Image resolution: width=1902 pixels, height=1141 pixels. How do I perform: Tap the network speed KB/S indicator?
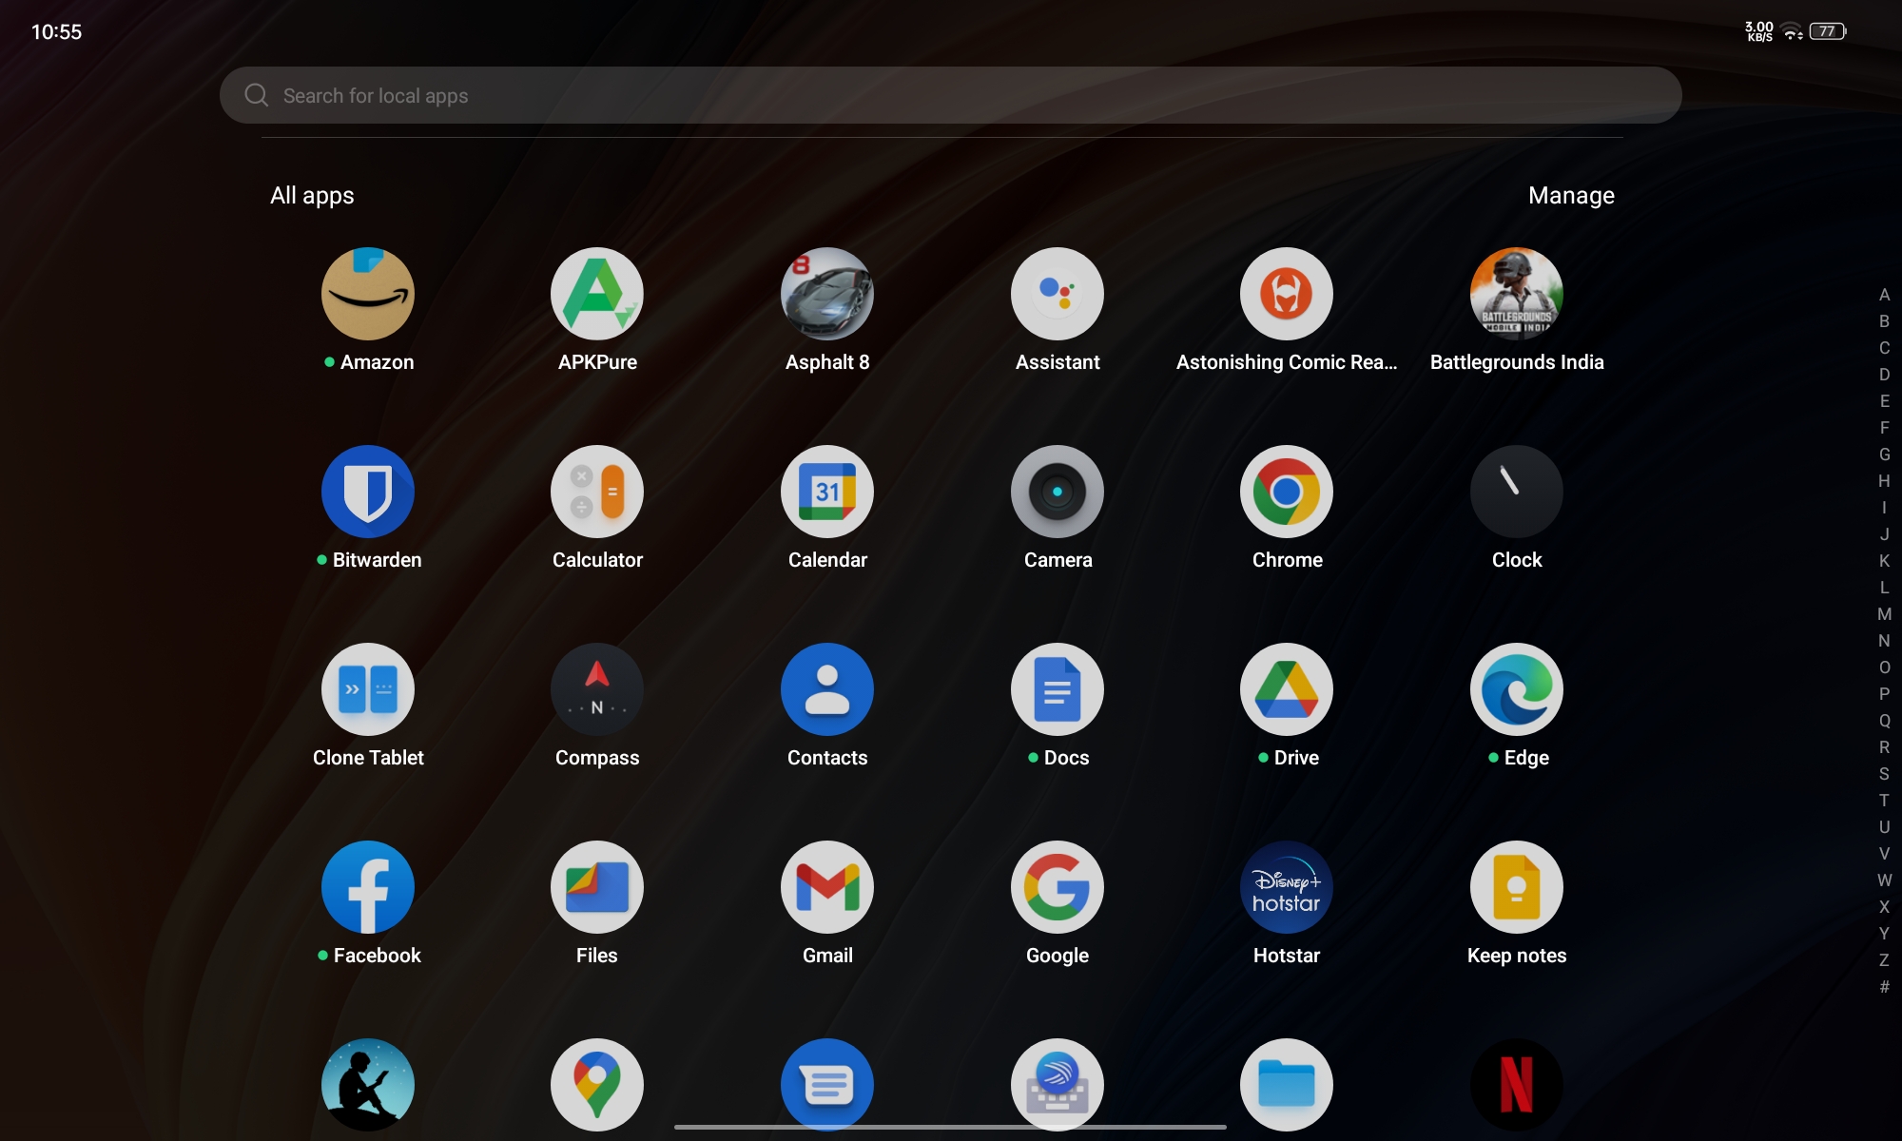tap(1759, 31)
